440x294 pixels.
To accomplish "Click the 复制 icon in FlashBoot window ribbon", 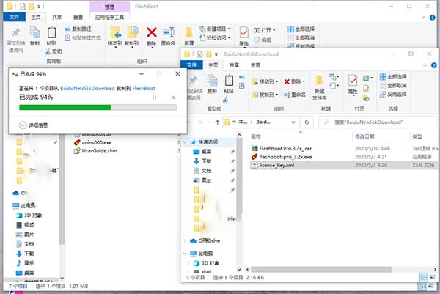I will pos(34,37).
